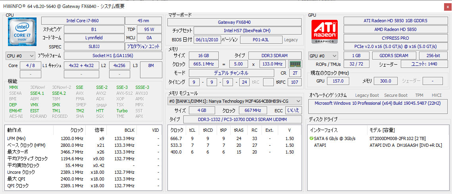The width and height of the screenshot is (452, 194).
Task: Click the L1 cache 4x32 + 4x32 field
Action: coord(81,65)
